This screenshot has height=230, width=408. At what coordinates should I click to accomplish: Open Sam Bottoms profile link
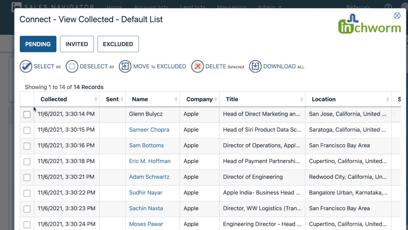point(146,145)
